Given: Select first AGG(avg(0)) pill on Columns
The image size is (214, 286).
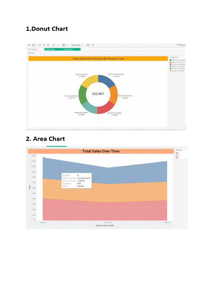Looking at the screenshot, I should pos(53,49).
